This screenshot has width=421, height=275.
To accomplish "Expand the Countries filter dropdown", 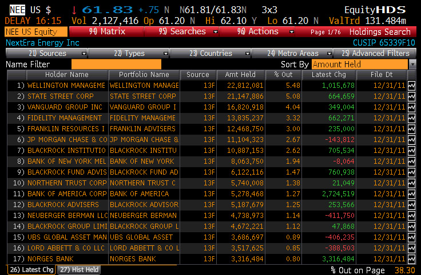I will click(x=212, y=53).
